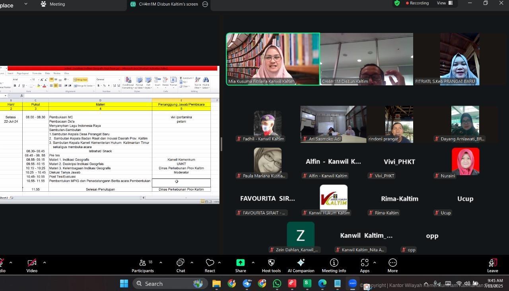Open the ellipsis menu beside shared screen tab

(205, 4)
